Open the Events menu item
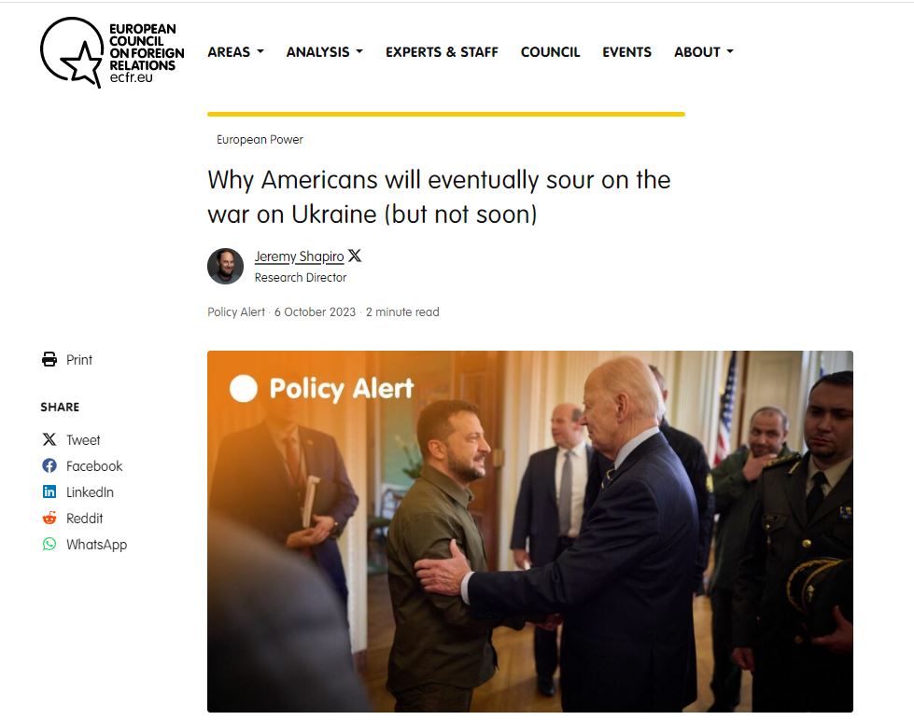 (626, 52)
